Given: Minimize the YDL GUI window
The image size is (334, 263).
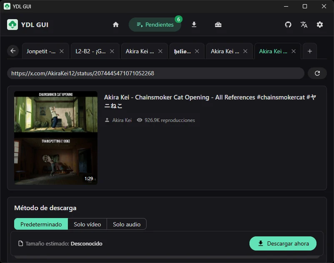Looking at the screenshot, I should click(286, 6).
